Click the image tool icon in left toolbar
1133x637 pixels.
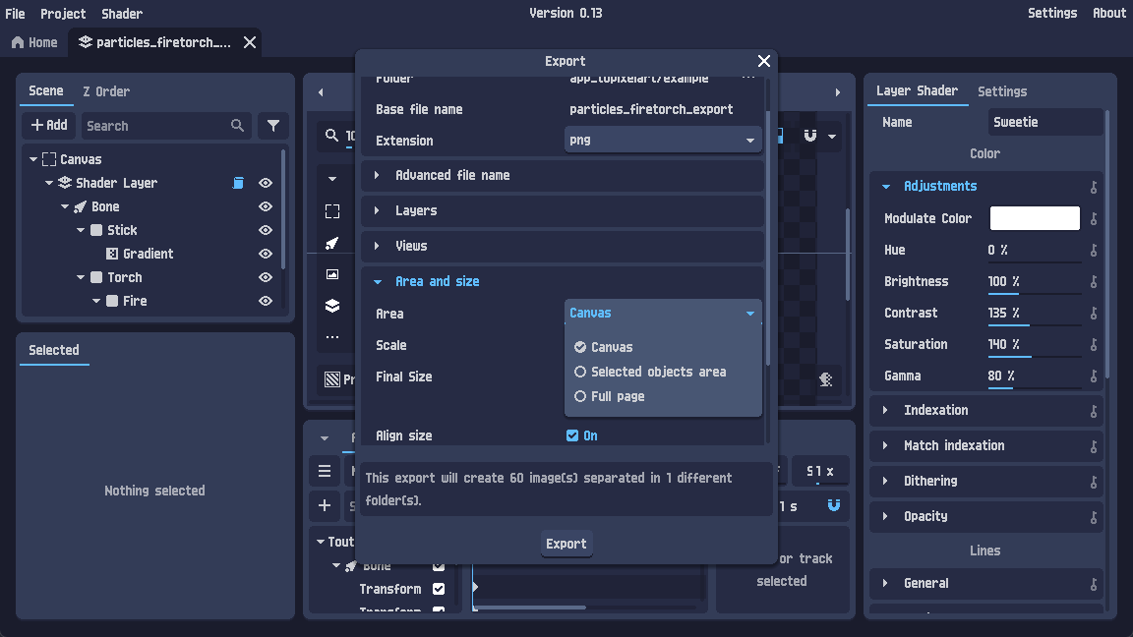tap(331, 273)
